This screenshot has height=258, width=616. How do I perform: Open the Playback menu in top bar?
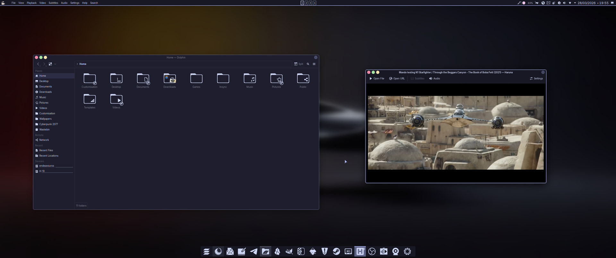(31, 3)
